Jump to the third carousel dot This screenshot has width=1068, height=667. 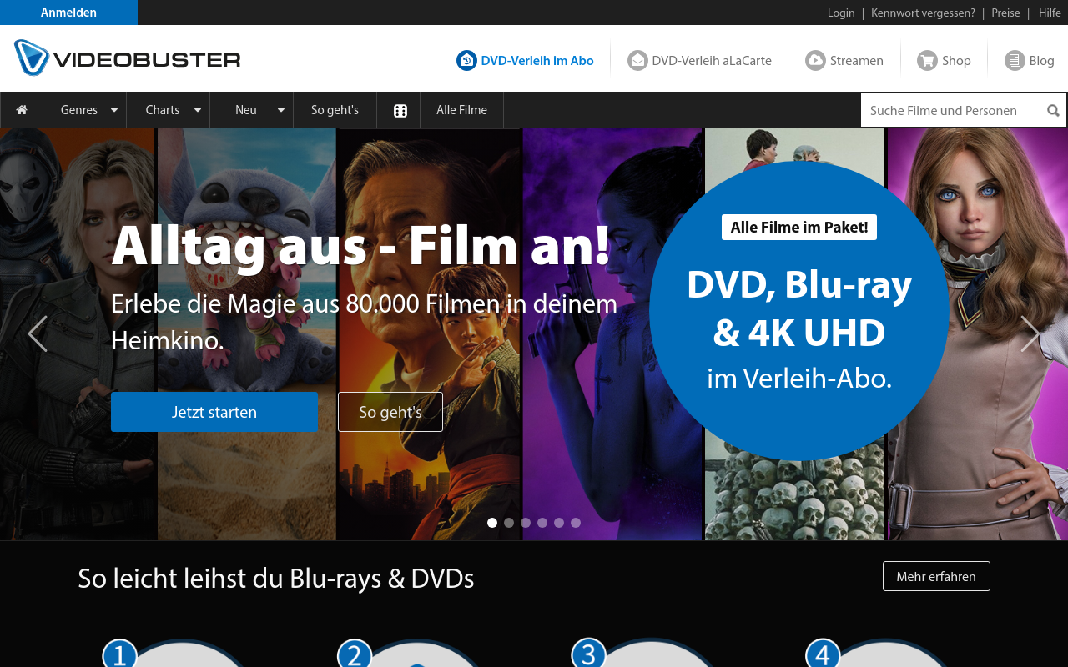pos(525,523)
